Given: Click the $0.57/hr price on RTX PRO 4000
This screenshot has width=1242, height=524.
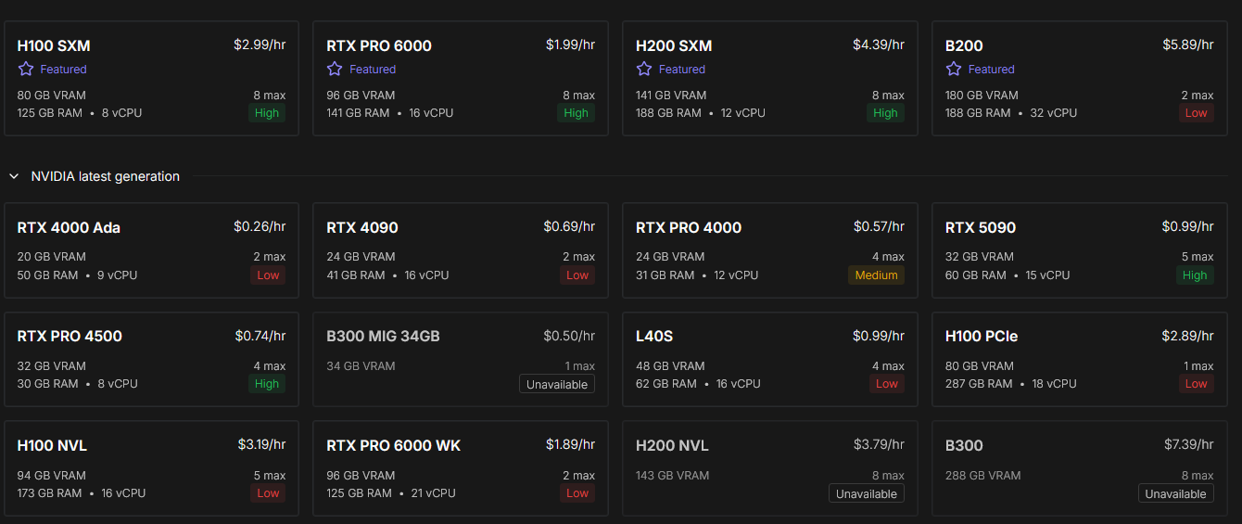Looking at the screenshot, I should coord(880,226).
